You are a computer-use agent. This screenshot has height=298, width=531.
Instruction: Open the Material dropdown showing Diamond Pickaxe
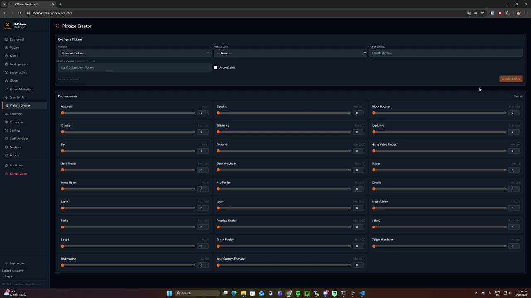[x=134, y=53]
